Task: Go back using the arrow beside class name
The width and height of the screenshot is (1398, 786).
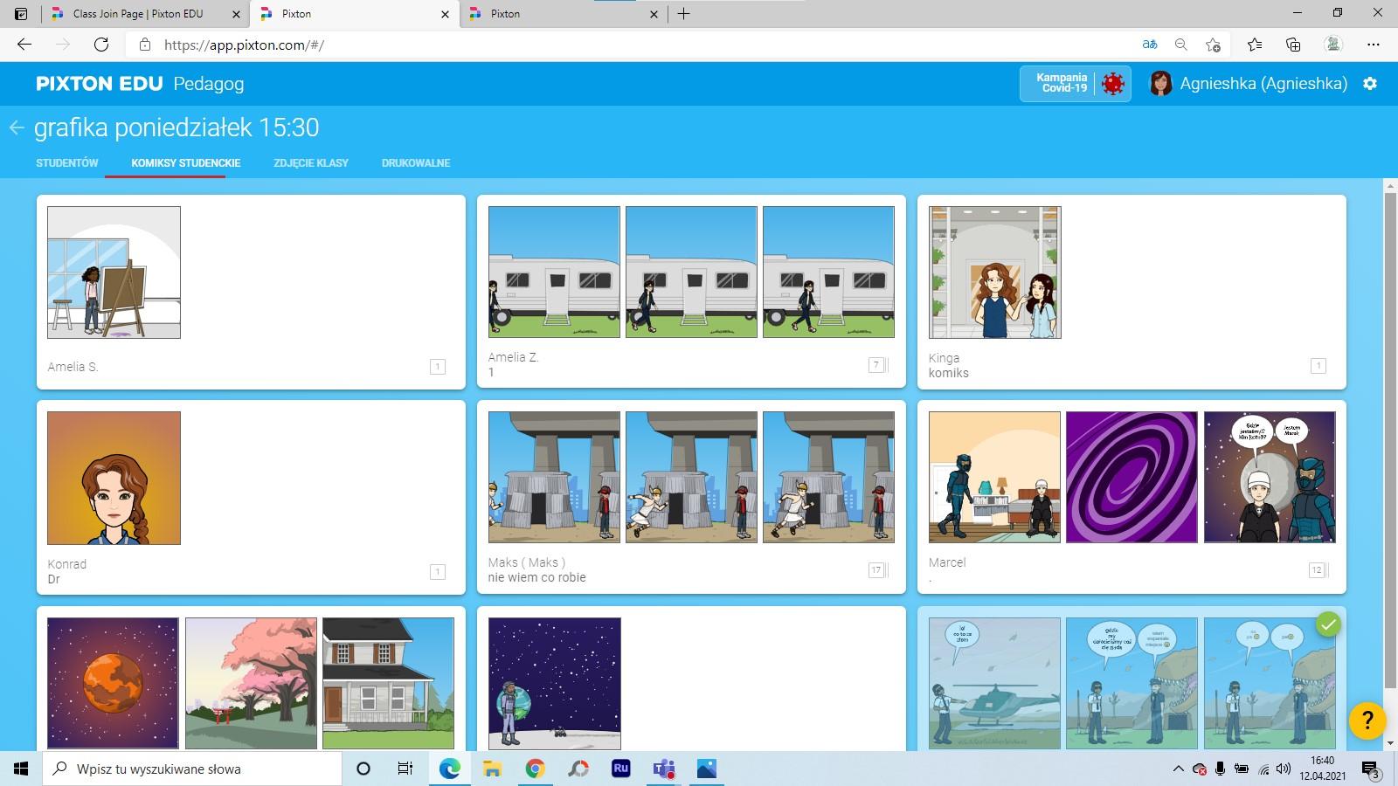Action: [x=17, y=128]
